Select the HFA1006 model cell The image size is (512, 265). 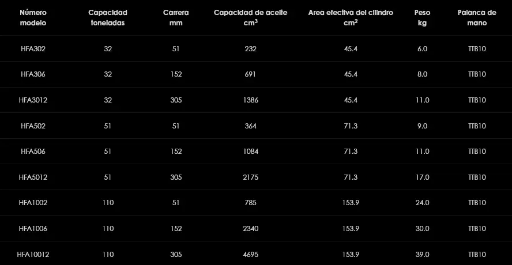tap(33, 228)
